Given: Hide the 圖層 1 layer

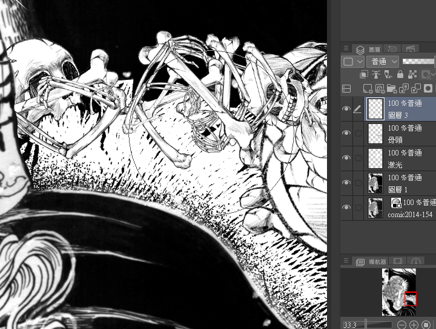Looking at the screenshot, I should (x=346, y=183).
